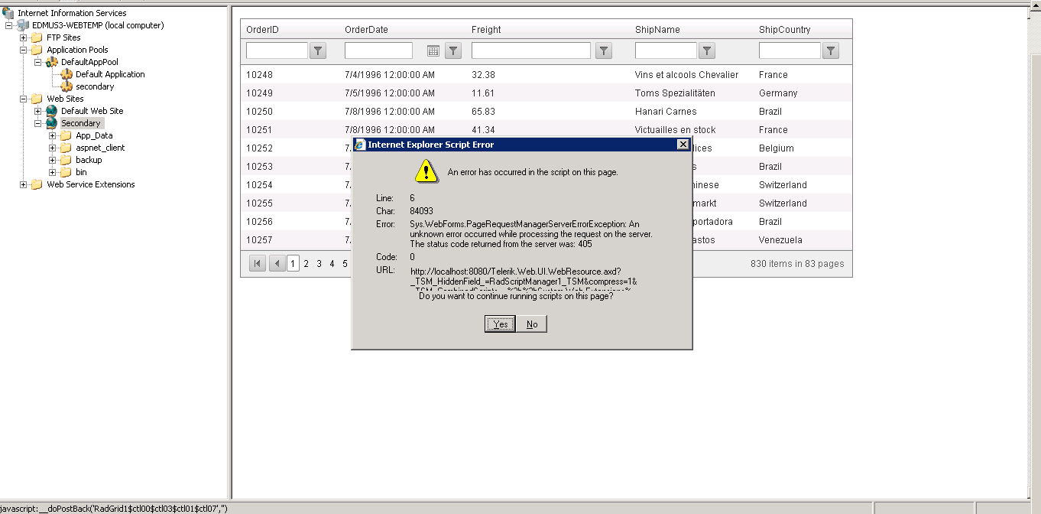Go to grid page 2
The image size is (1041, 514).
(306, 264)
